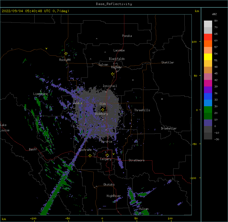Select the ThreeHills label

142,110
